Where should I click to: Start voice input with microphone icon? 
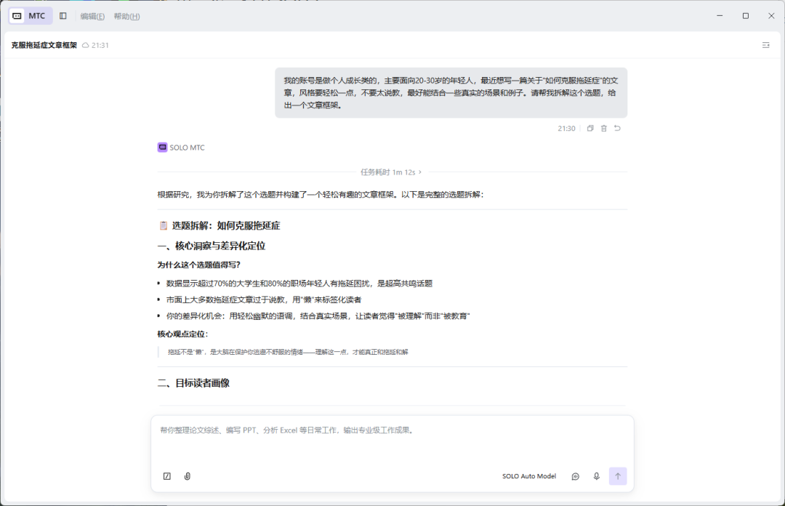(x=596, y=476)
